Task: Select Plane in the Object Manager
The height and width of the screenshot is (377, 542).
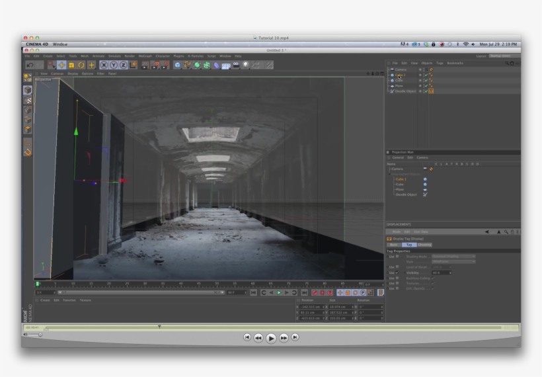Action: coord(399,86)
